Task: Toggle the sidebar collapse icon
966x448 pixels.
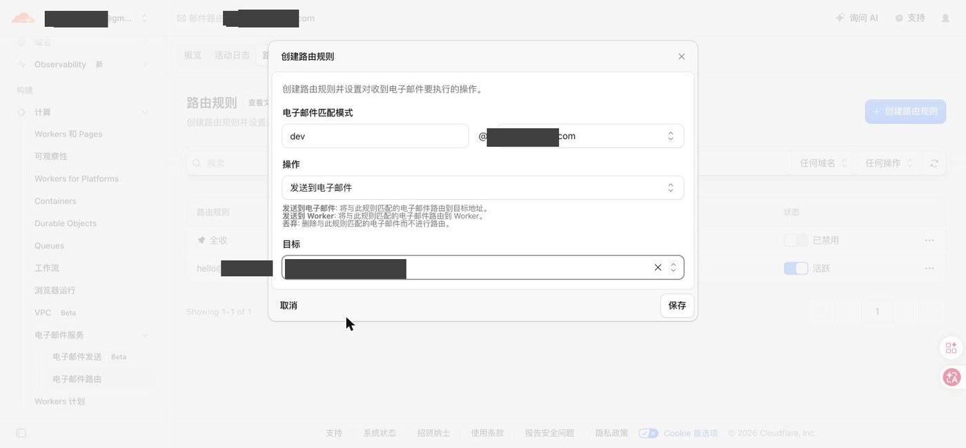Action: click(x=21, y=433)
